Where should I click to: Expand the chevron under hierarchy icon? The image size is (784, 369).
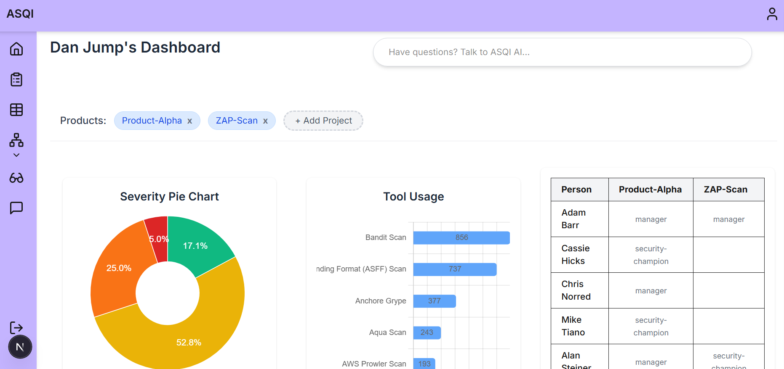16,155
